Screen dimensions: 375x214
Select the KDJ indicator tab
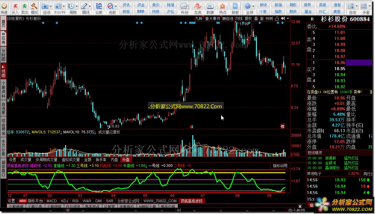tap(65, 201)
